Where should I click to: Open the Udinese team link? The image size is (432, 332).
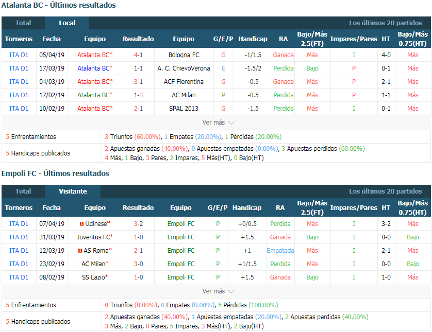96,224
